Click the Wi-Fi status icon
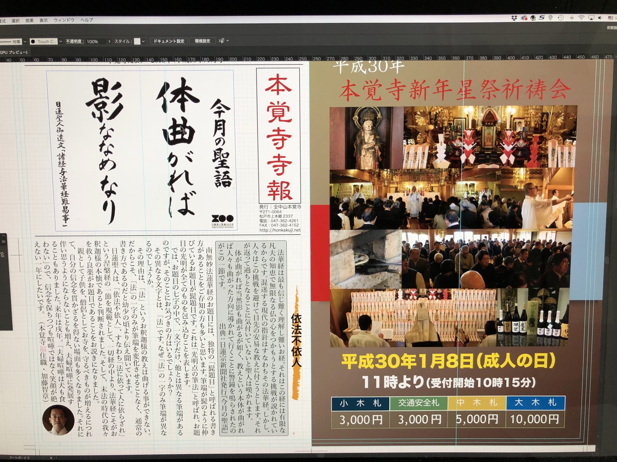The image size is (617, 462). (x=581, y=18)
